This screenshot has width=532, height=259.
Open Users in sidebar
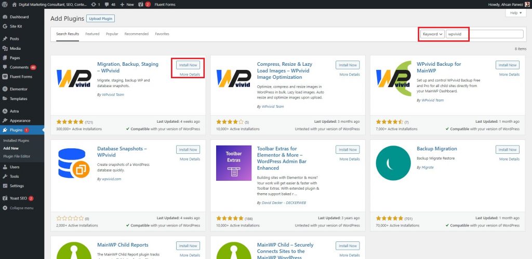click(15, 167)
